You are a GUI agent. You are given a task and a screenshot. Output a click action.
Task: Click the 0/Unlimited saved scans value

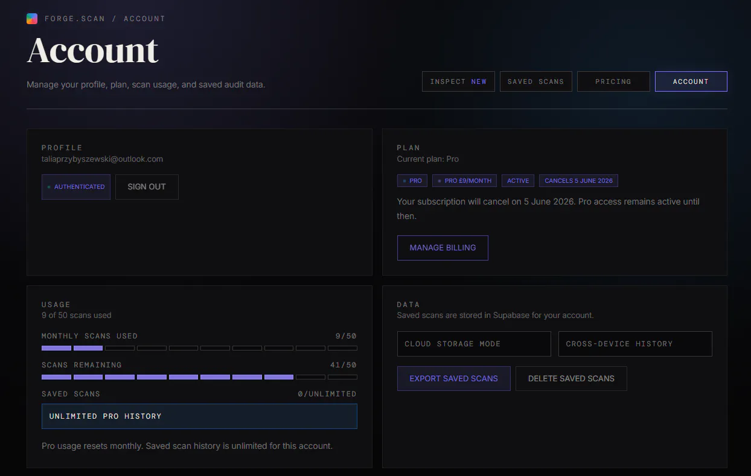tap(327, 394)
